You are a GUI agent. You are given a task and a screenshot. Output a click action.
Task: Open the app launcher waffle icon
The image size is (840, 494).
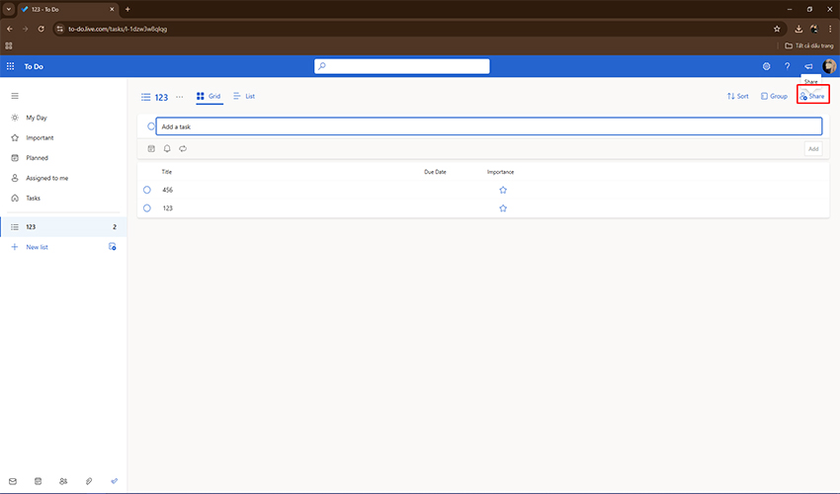pyautogui.click(x=10, y=66)
